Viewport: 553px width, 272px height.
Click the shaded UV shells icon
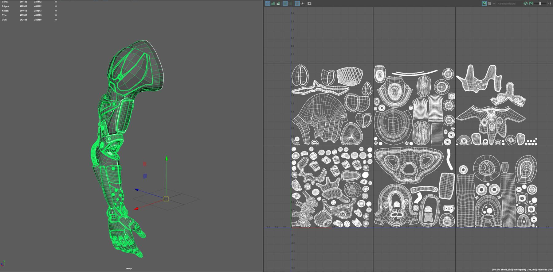pos(273,3)
